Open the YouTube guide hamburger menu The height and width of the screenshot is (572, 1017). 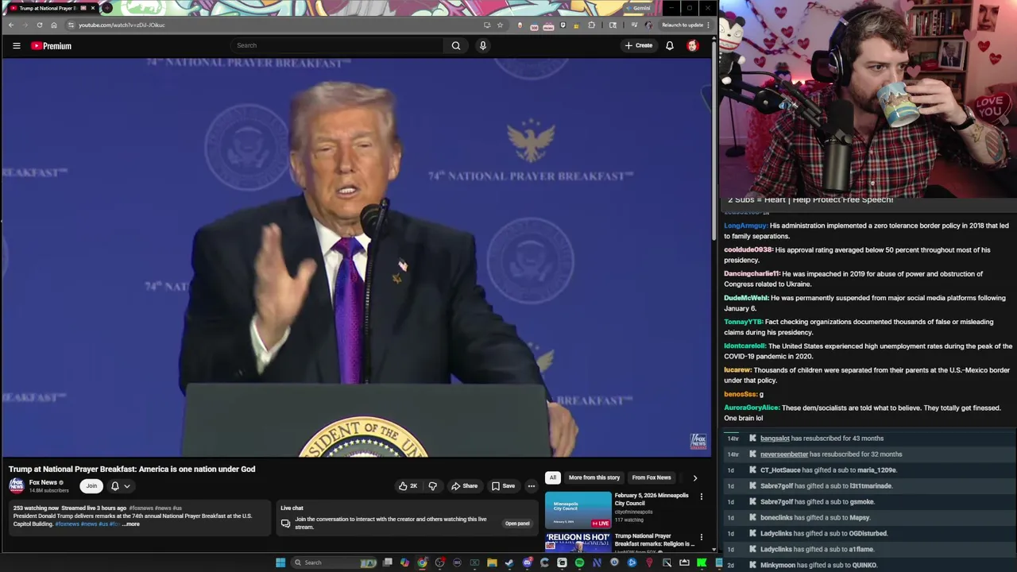coord(16,46)
